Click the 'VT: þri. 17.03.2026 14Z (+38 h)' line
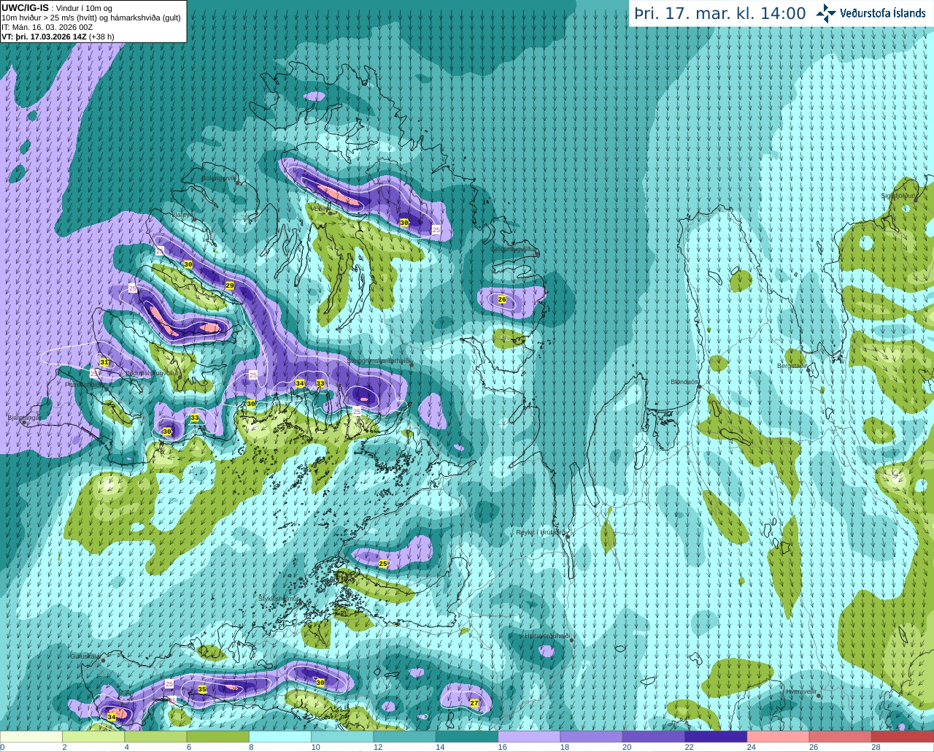 58,37
